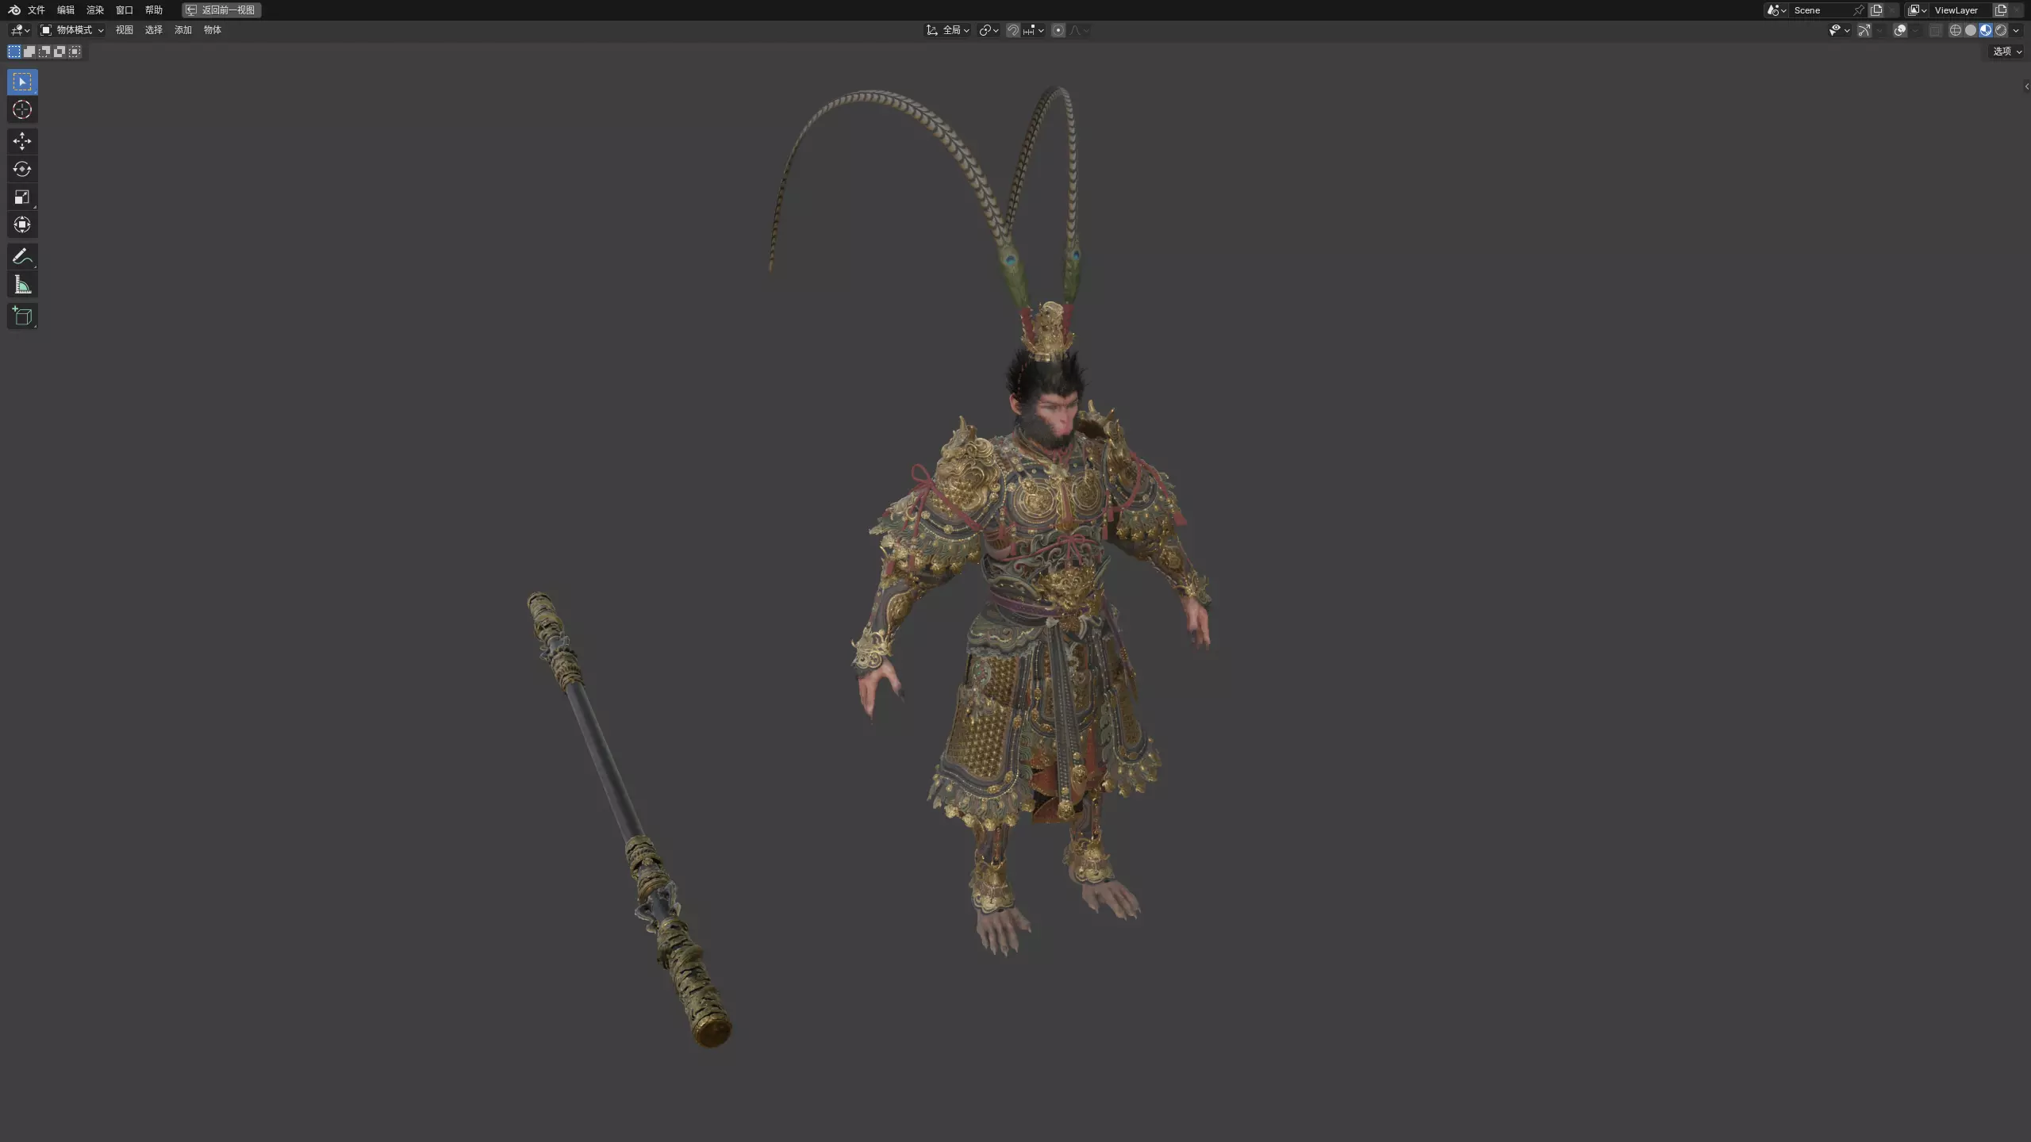
Task: Open the Scene browse dropdown
Action: [1776, 10]
